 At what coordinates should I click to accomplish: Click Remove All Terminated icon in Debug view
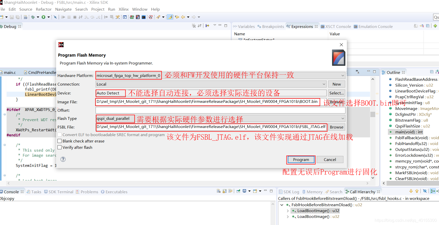click(x=194, y=26)
